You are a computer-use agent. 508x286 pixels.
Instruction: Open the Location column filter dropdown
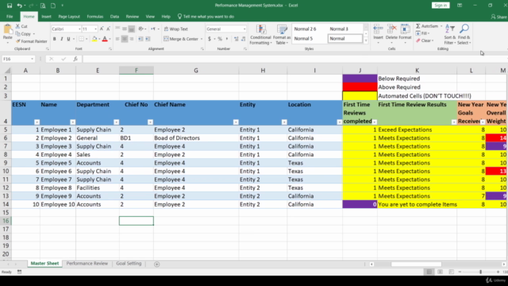pyautogui.click(x=339, y=122)
